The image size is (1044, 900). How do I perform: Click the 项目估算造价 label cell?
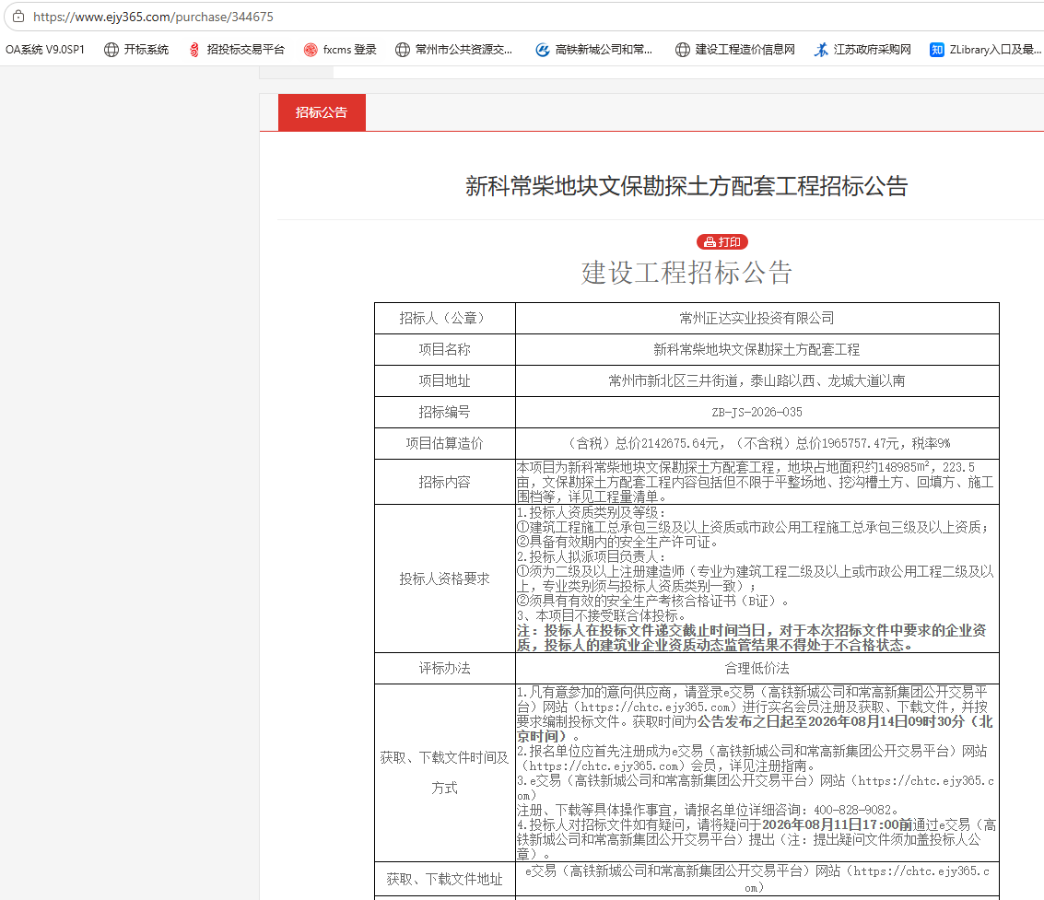[445, 443]
